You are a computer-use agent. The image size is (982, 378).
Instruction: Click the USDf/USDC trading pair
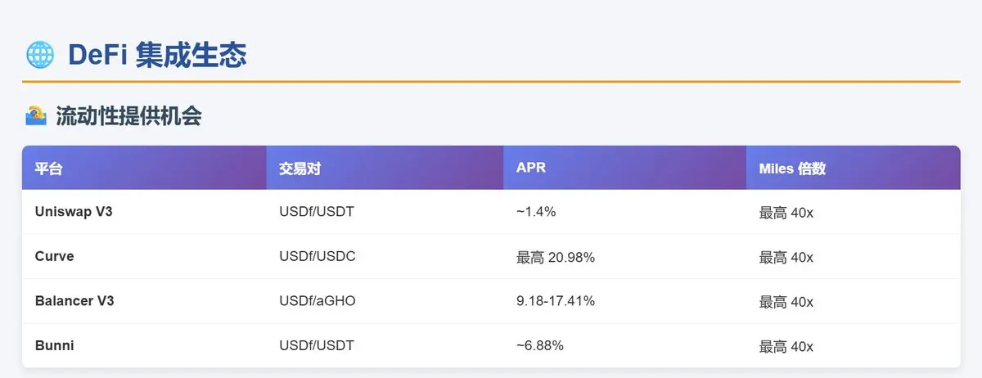318,256
